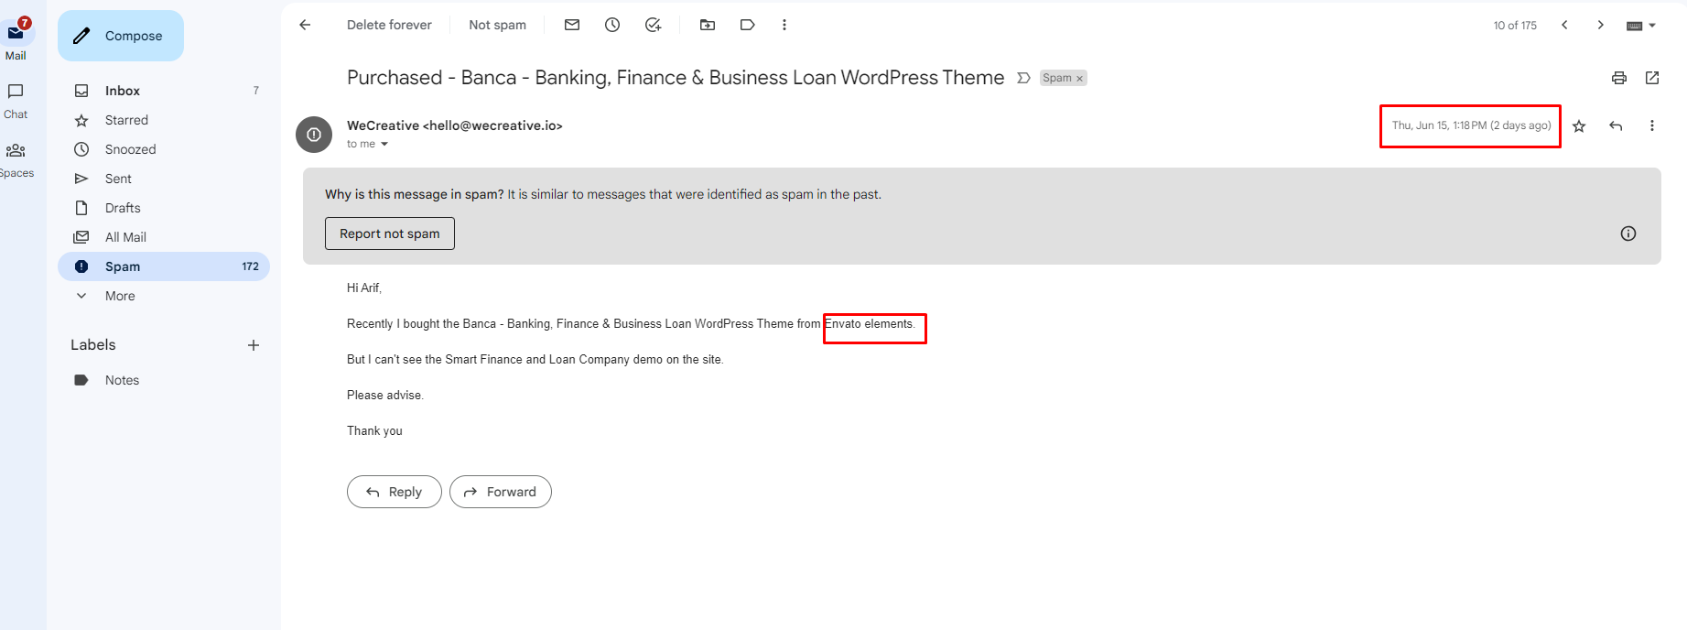The image size is (1687, 630).
Task: Click Report not spam button
Action: 390,234
